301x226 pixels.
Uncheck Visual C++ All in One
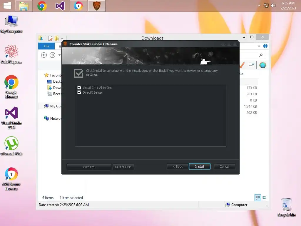point(79,88)
